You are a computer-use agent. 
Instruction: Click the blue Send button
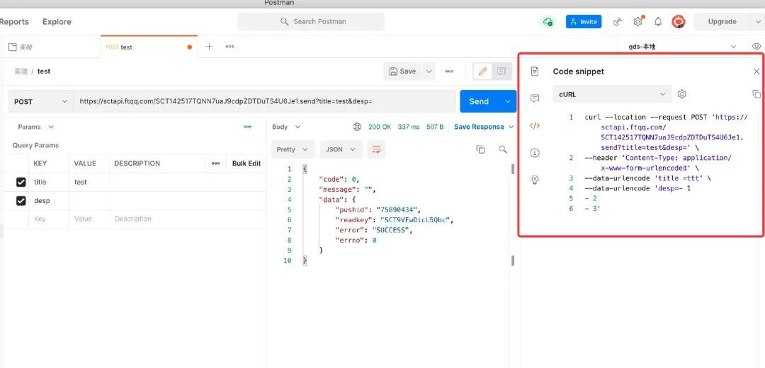point(479,101)
